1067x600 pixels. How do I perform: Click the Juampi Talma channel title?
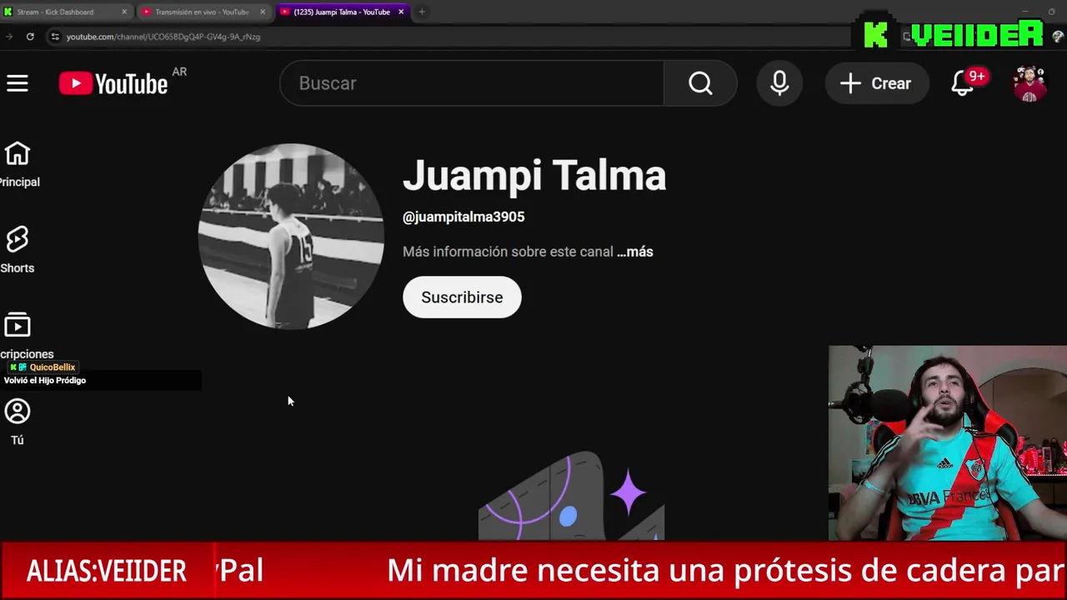click(x=534, y=176)
